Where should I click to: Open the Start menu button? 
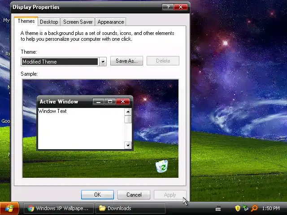[x=9, y=208]
